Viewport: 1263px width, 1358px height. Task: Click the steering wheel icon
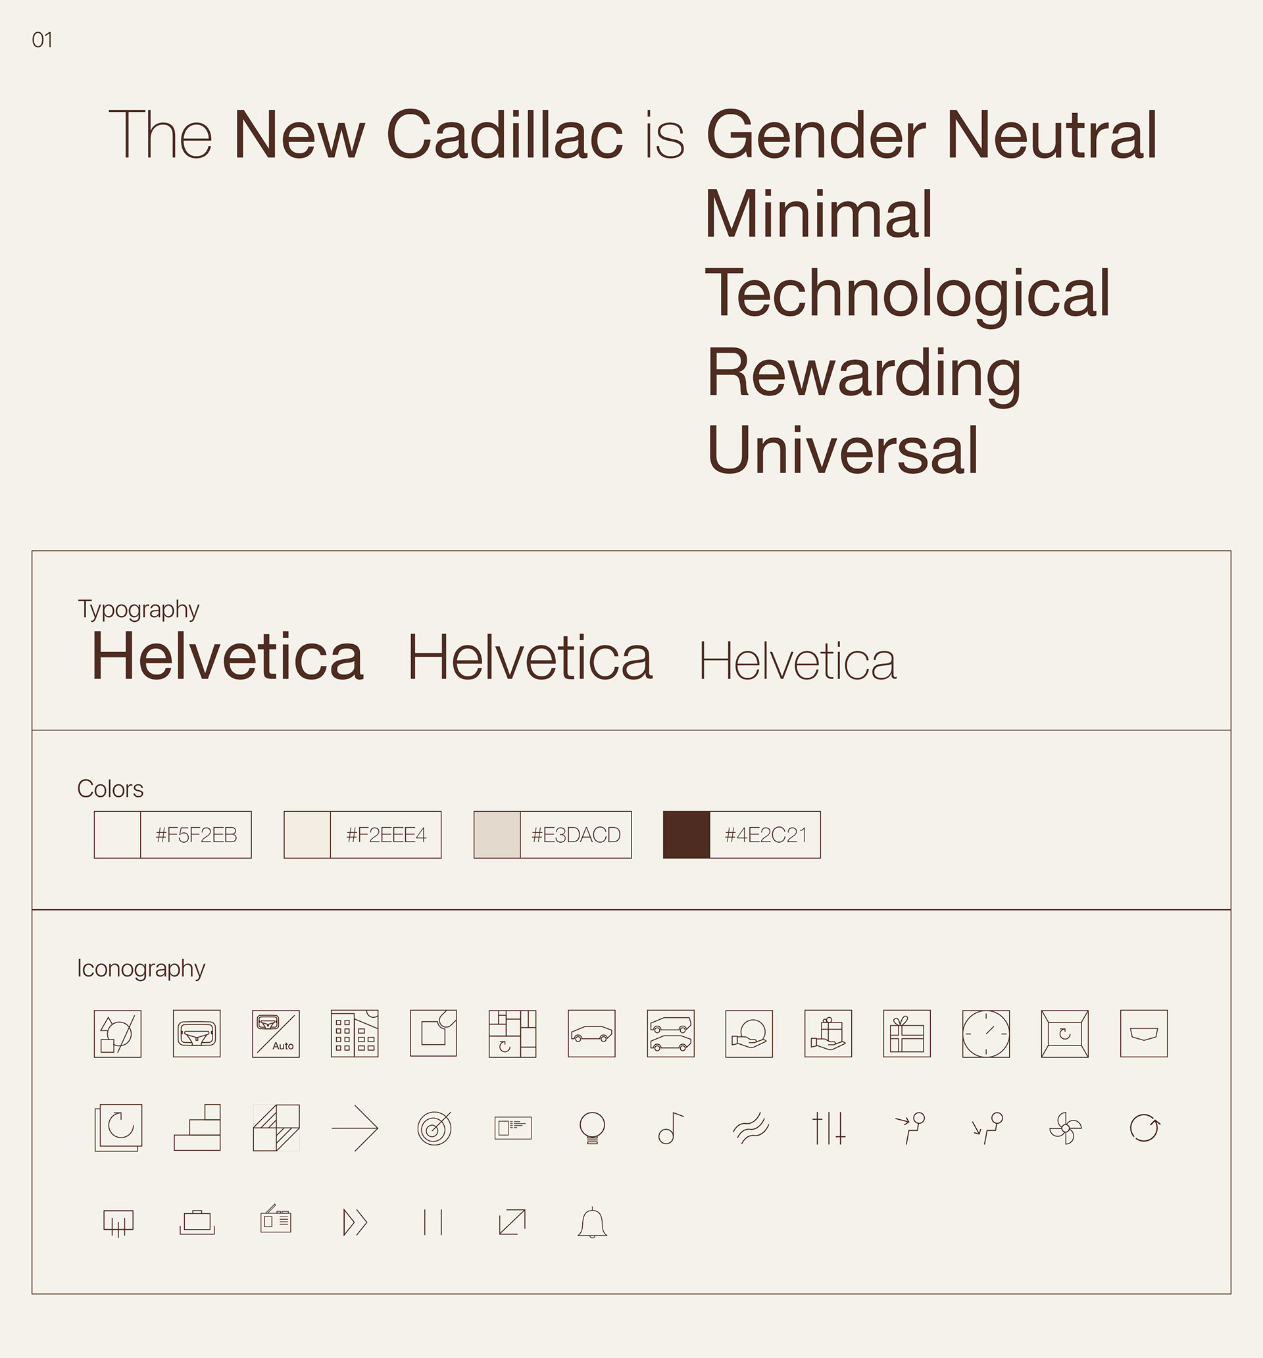(x=197, y=1034)
